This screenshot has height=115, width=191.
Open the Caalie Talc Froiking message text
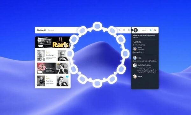click(x=147, y=70)
